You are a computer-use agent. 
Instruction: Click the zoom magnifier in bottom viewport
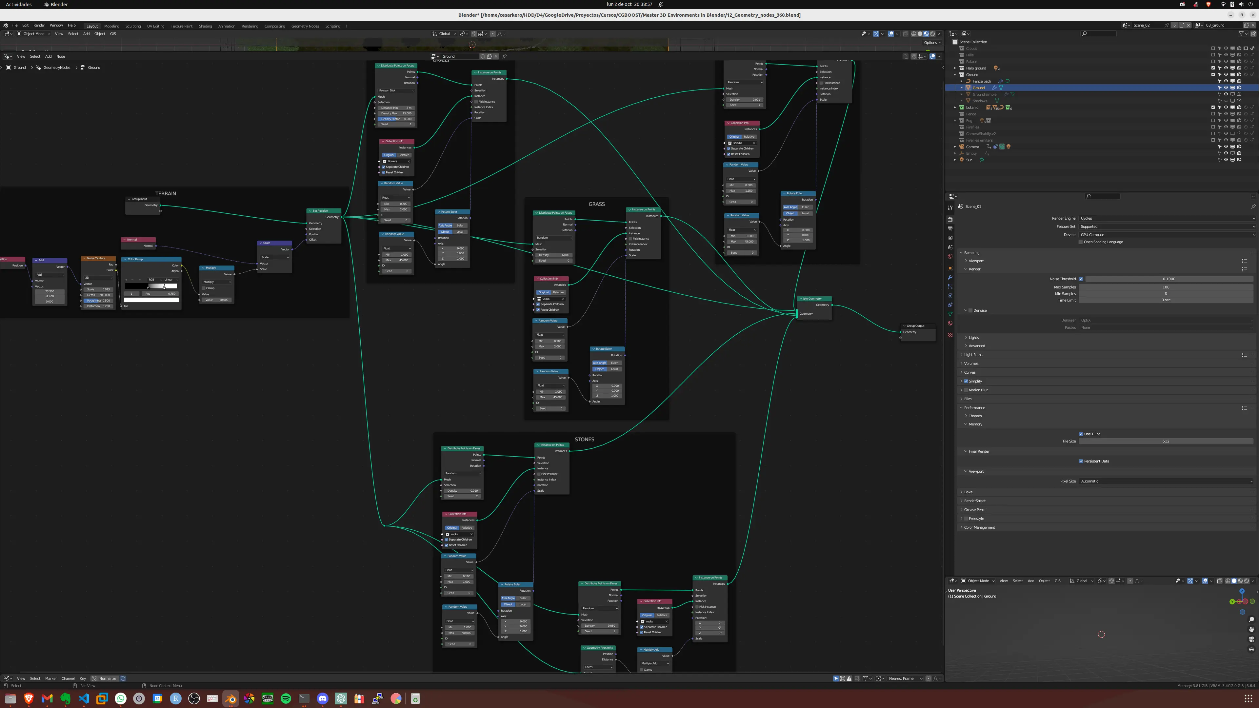(x=1251, y=619)
